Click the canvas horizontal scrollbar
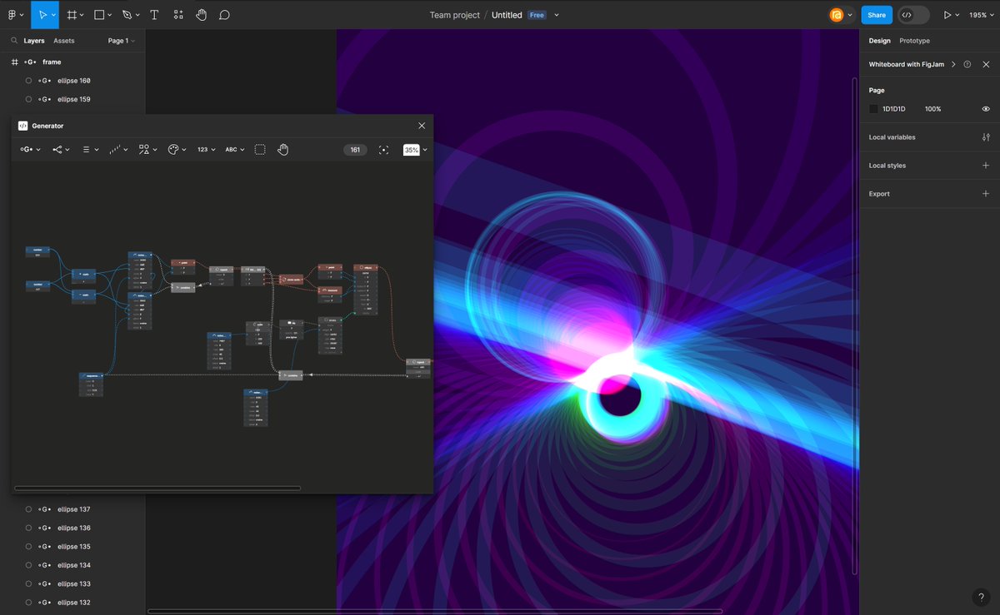The image size is (1000, 615). (x=435, y=612)
